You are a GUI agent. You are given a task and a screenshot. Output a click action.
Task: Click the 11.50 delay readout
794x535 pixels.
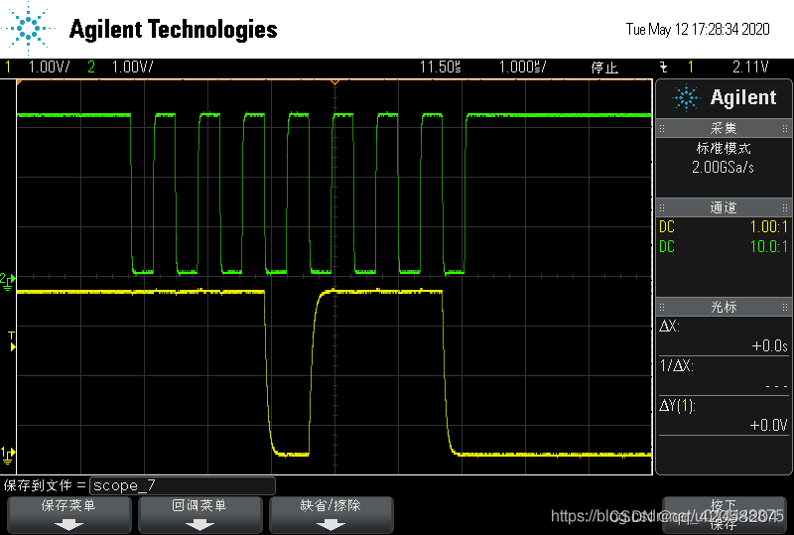(x=440, y=67)
